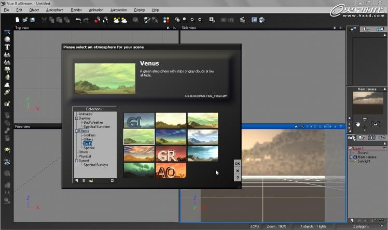The width and height of the screenshot is (388, 230).
Task: Collapse the Layer 1 tree node
Action: 350,148
